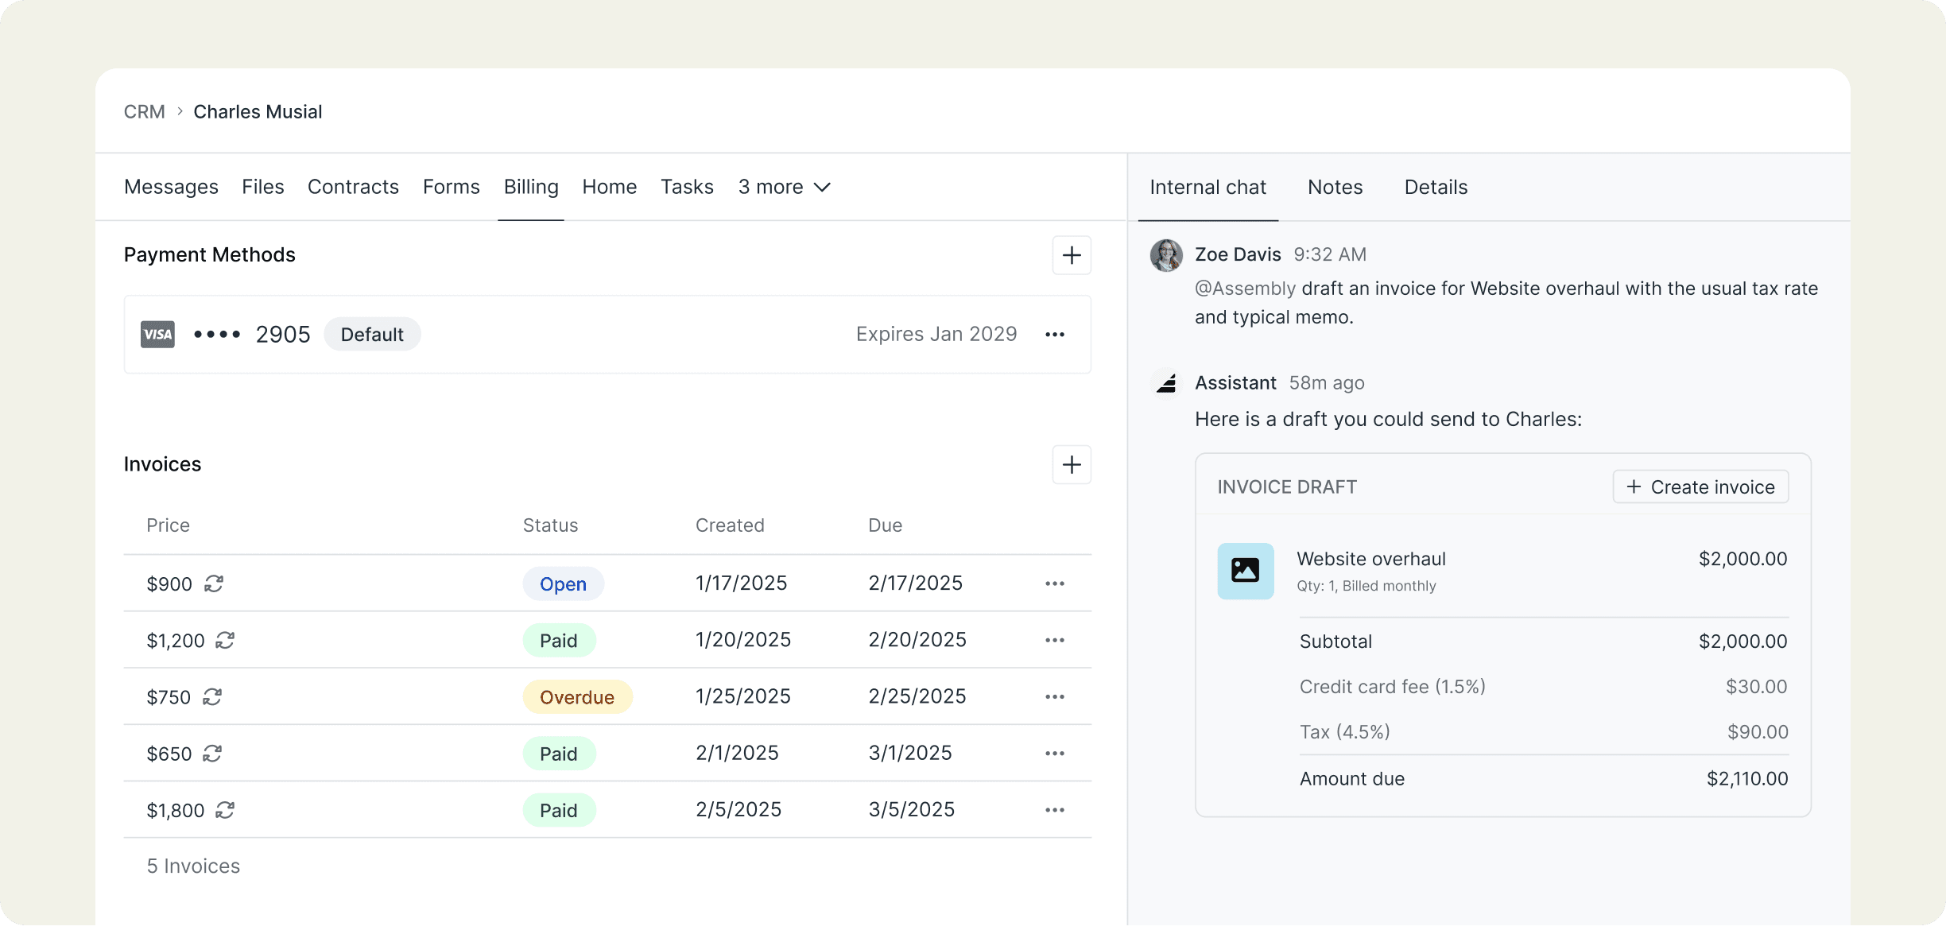Go back to CRM breadcrumb link
Image resolution: width=1946 pixels, height=938 pixels.
click(144, 112)
